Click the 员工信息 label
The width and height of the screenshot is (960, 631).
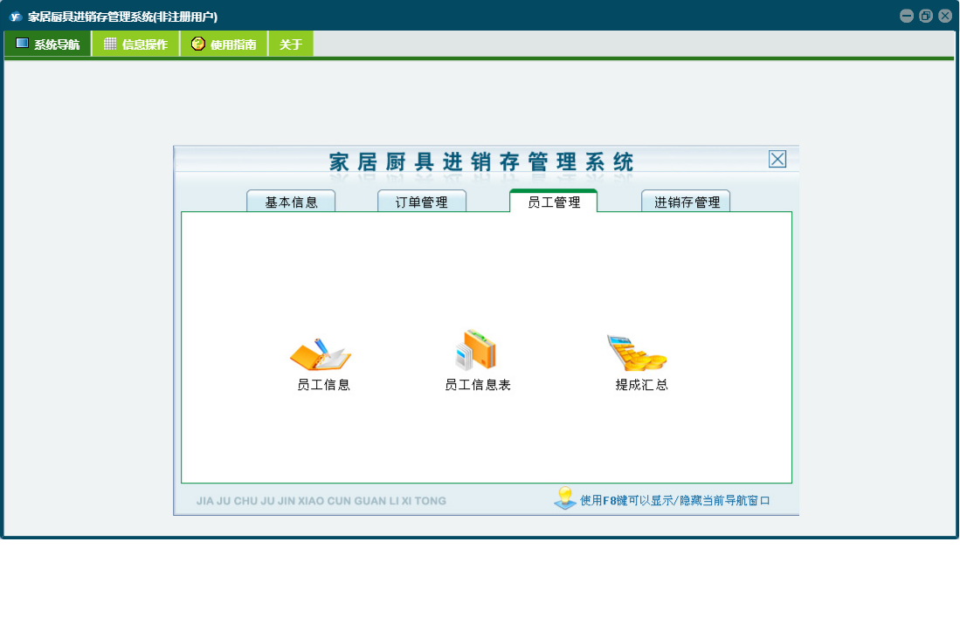(x=323, y=385)
